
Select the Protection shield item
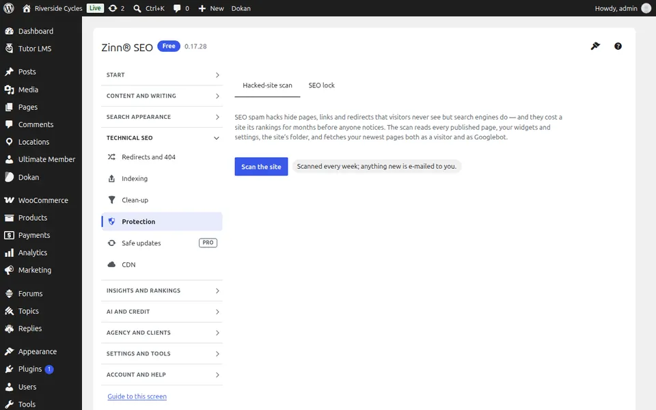162,221
